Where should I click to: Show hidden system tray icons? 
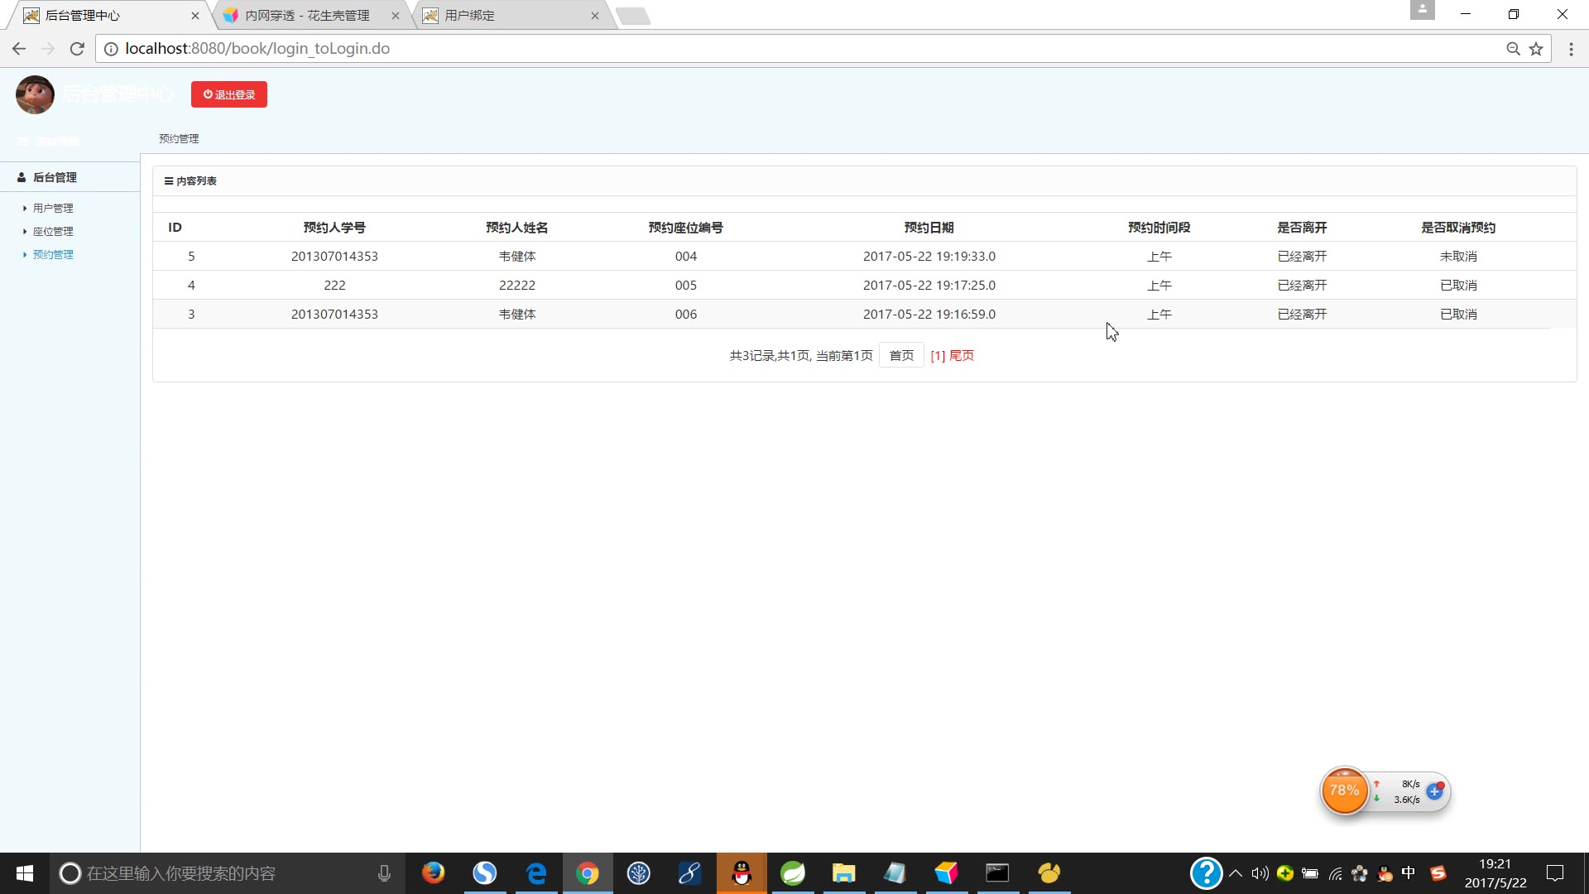[1236, 873]
